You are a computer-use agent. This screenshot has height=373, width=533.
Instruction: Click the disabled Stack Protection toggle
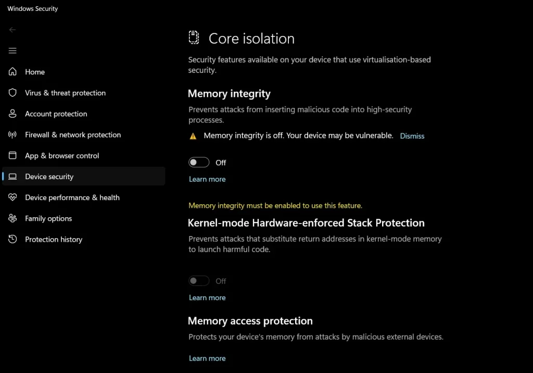[199, 281]
